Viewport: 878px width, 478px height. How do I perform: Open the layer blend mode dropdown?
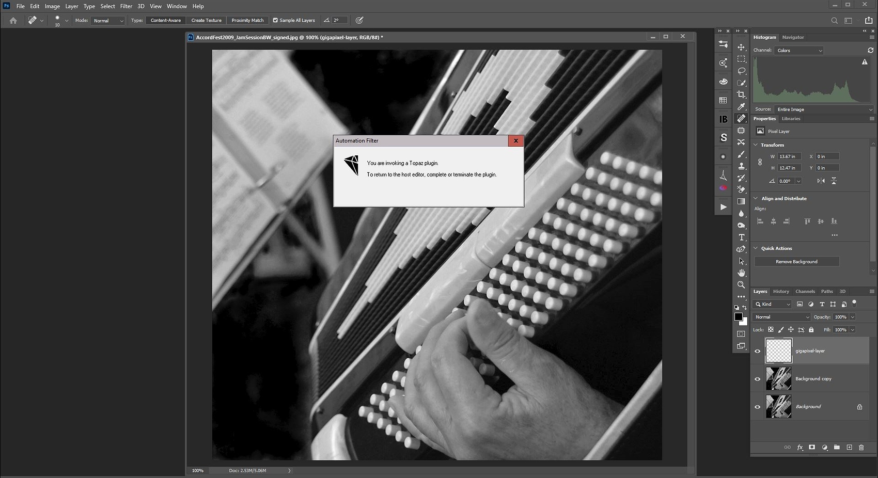pyautogui.click(x=781, y=317)
